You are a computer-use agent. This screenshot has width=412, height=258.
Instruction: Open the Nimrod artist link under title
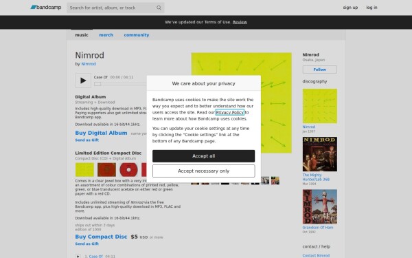click(x=89, y=64)
